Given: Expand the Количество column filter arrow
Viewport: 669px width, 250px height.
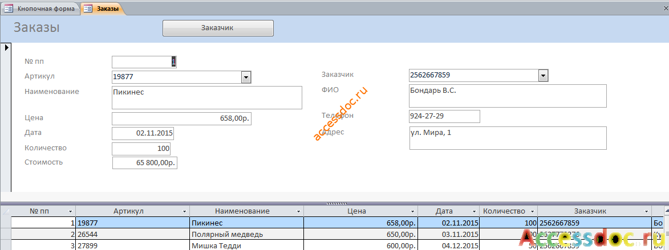Looking at the screenshot, I should point(532,212).
